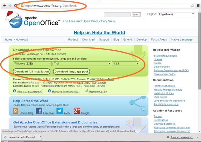Viewport: 201px width, 142px height.
Task: Open the Thai language dropdown
Action: tap(82, 63)
